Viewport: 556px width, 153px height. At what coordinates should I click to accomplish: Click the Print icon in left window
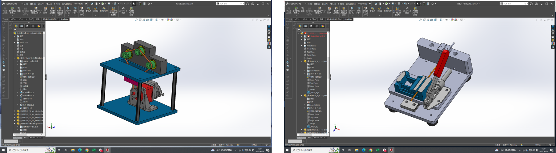tap(115, 4)
